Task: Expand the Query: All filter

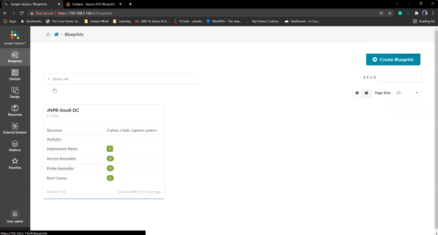Action: click(x=121, y=79)
